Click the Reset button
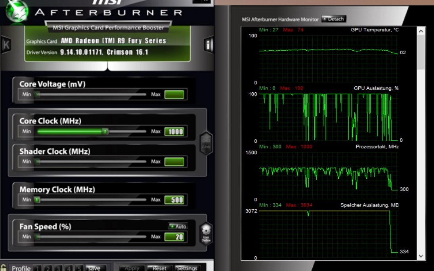The height and width of the screenshot is (271, 434). pos(159,268)
